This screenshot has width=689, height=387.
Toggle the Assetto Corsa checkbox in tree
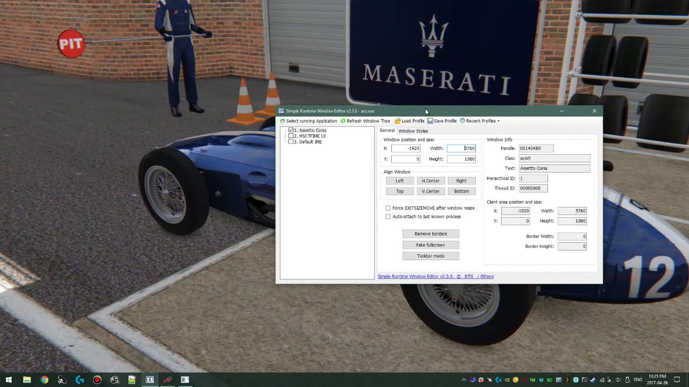tap(291, 130)
